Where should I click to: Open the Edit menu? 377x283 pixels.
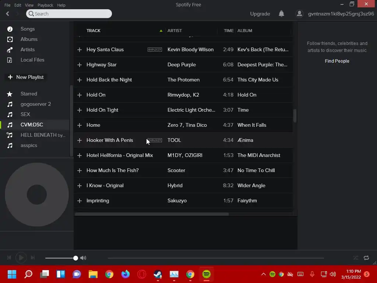pos(18,5)
